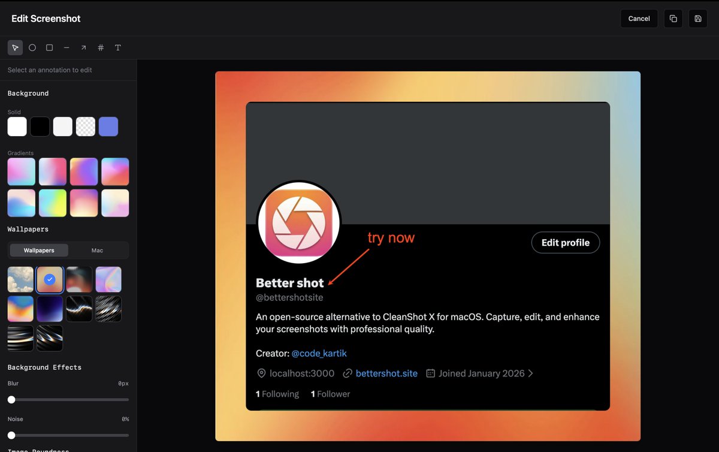
Task: Select the rectangle annotation tool
Action: [x=50, y=47]
